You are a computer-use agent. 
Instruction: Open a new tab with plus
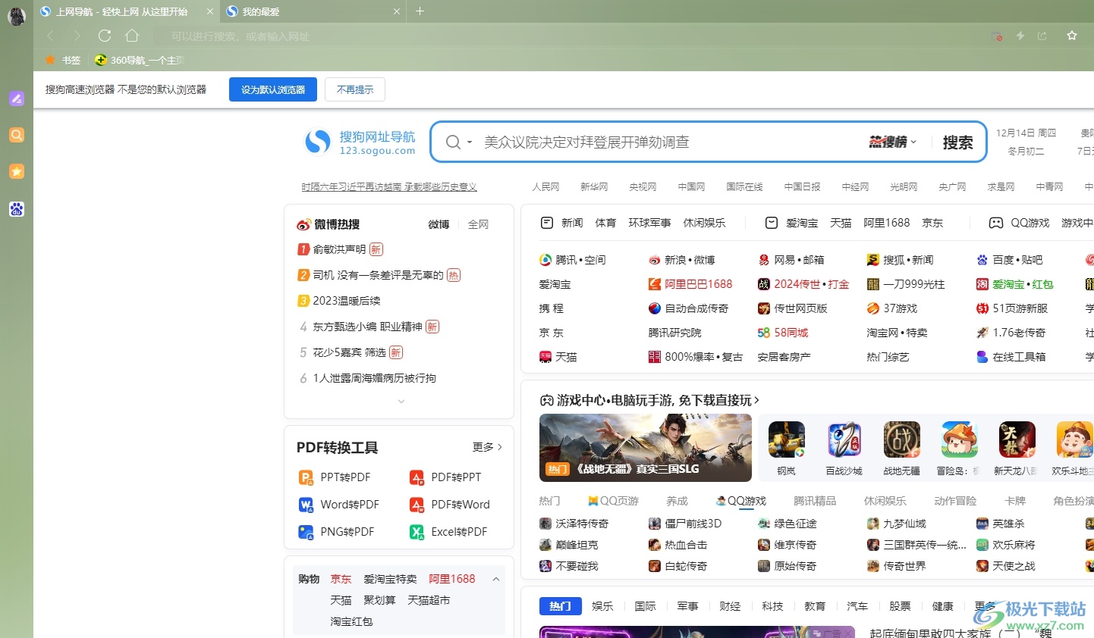[x=420, y=11]
